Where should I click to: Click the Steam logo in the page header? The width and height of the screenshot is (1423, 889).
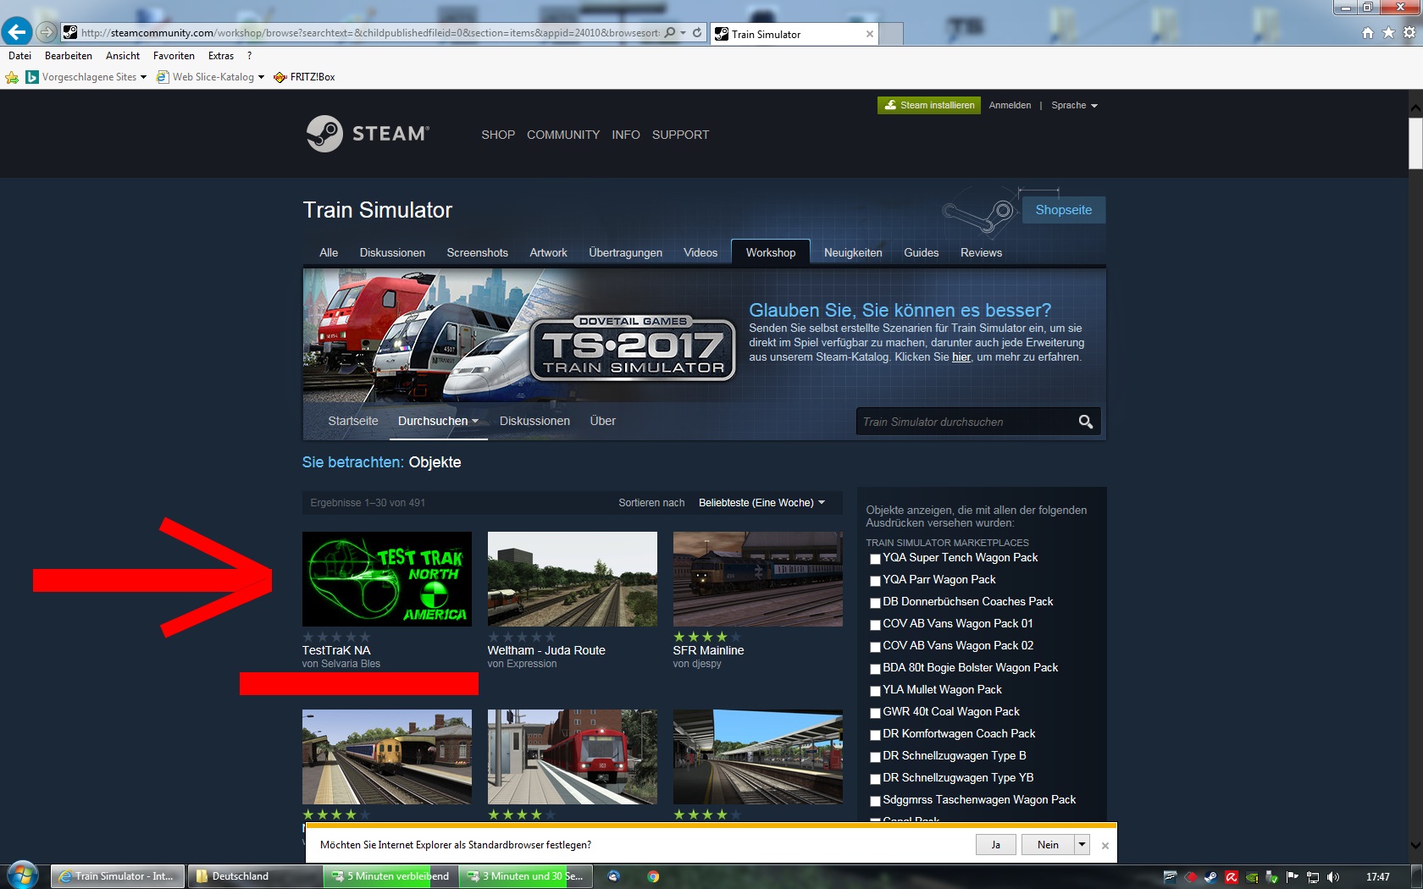click(x=368, y=134)
